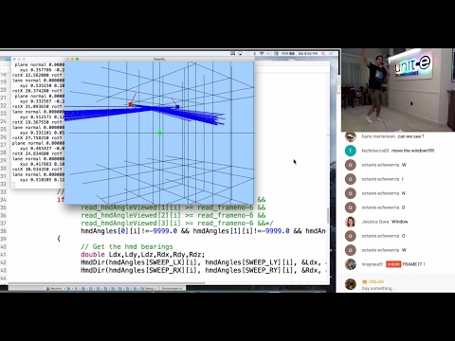The height and width of the screenshot is (341, 455).
Task: Click the Wi-Fi icon in menu bar
Action: (262, 54)
